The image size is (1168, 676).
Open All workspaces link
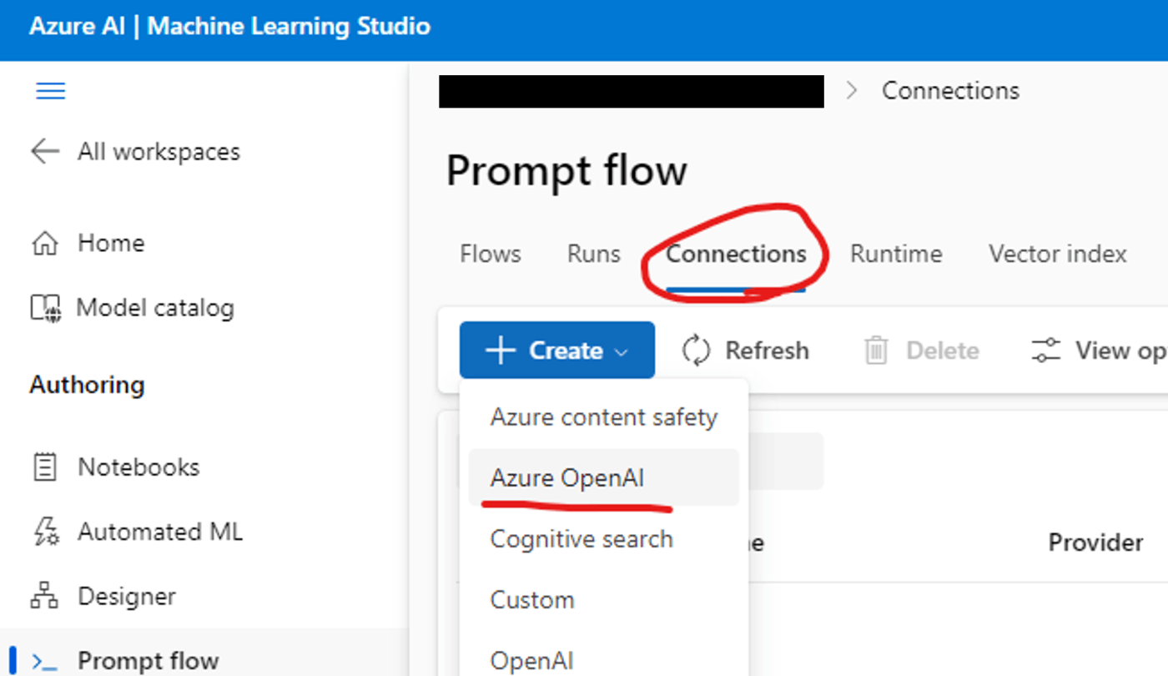click(x=159, y=152)
